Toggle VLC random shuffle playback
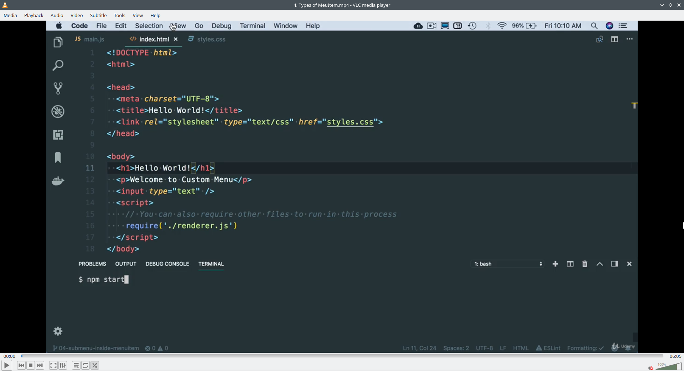The image size is (684, 371). 95,365
